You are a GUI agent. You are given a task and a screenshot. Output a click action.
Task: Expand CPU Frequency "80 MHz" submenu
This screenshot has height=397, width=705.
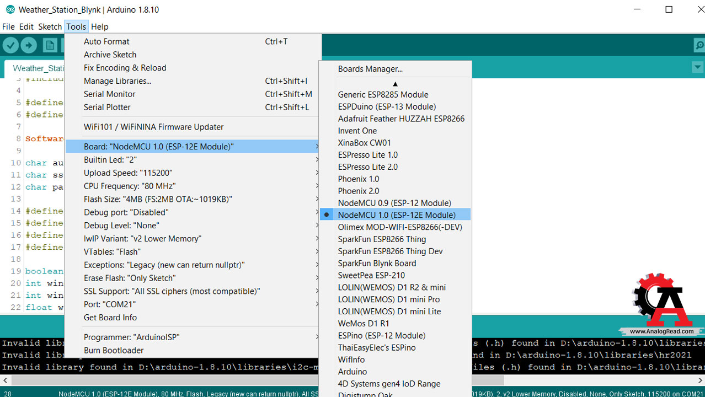pos(317,186)
